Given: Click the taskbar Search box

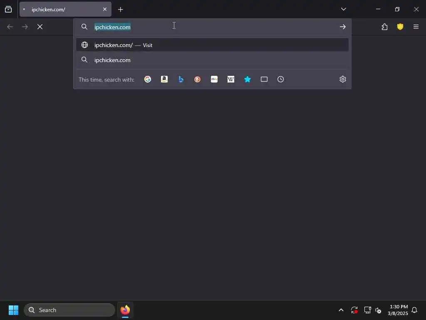Looking at the screenshot, I should 69,310.
